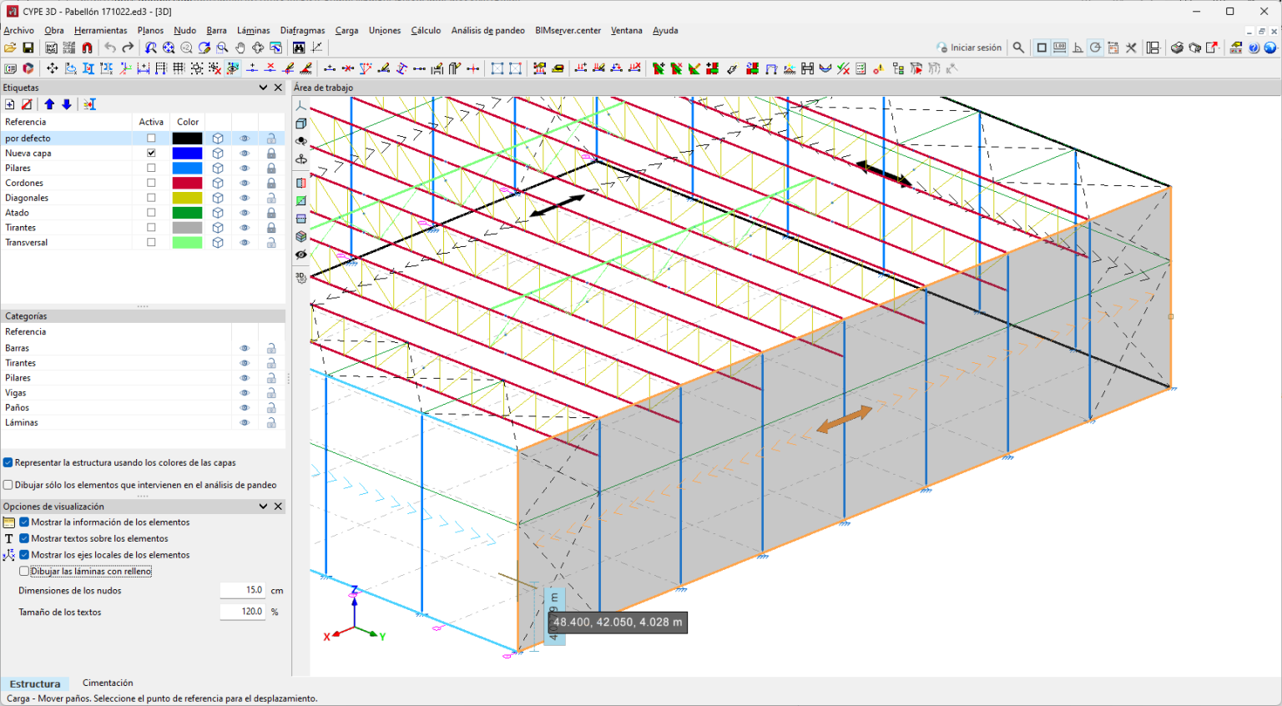Click the Dimensiones de los nudos field
Image resolution: width=1282 pixels, height=706 pixels.
click(x=243, y=591)
